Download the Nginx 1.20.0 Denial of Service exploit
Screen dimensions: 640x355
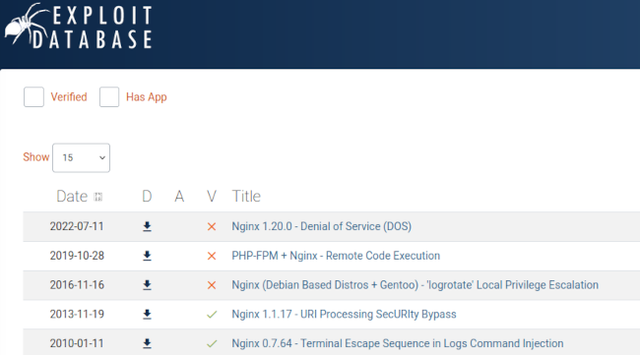point(147,226)
